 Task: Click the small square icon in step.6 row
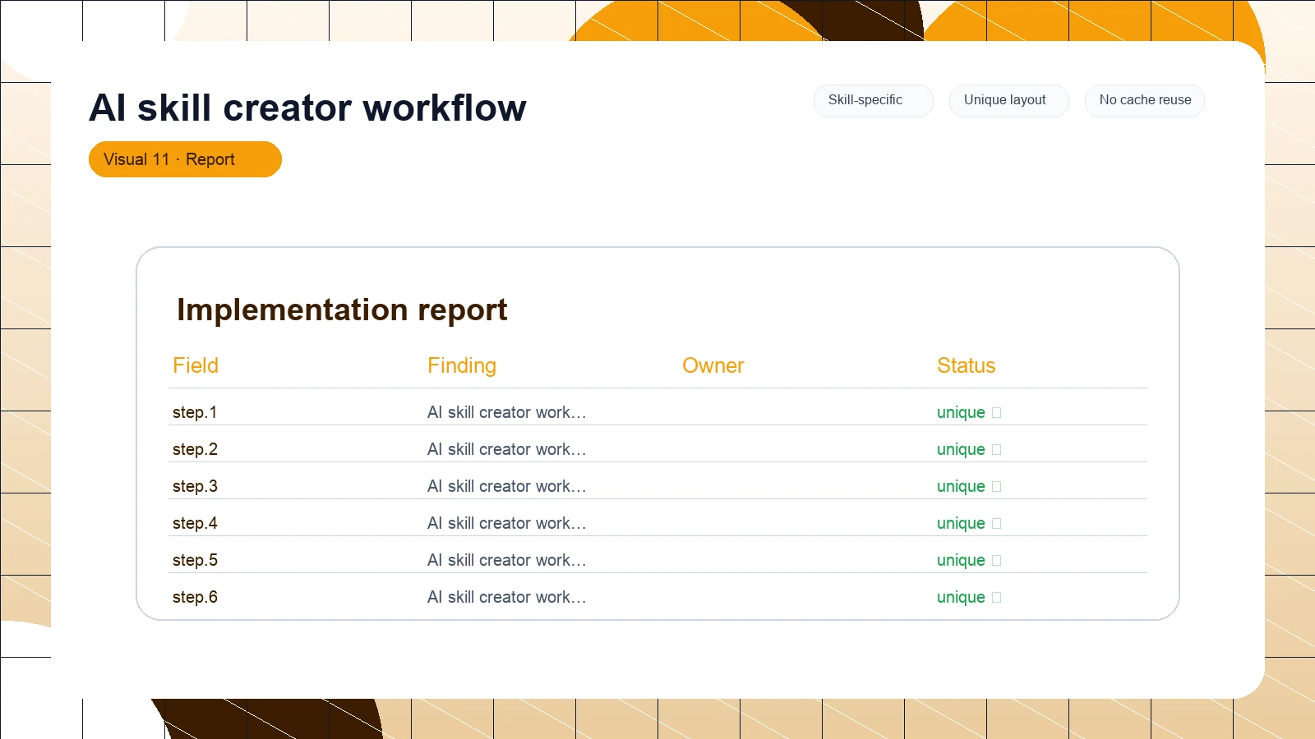(x=997, y=598)
